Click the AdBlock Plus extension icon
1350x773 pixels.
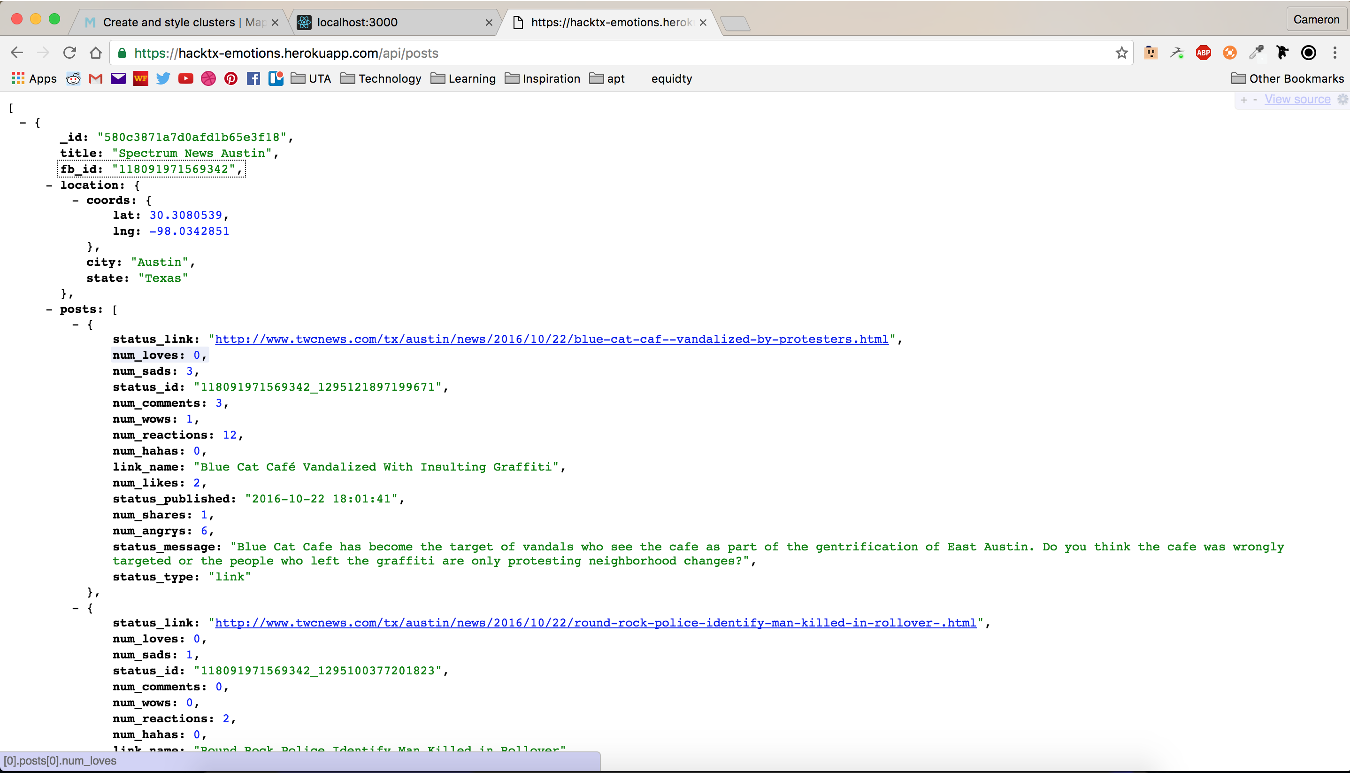click(1203, 53)
